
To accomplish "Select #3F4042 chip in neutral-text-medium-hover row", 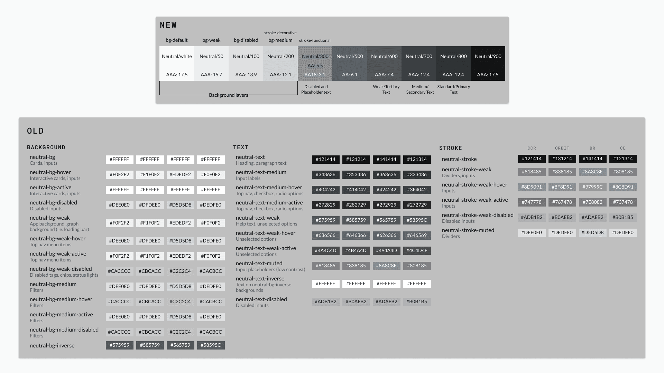I will (417, 190).
